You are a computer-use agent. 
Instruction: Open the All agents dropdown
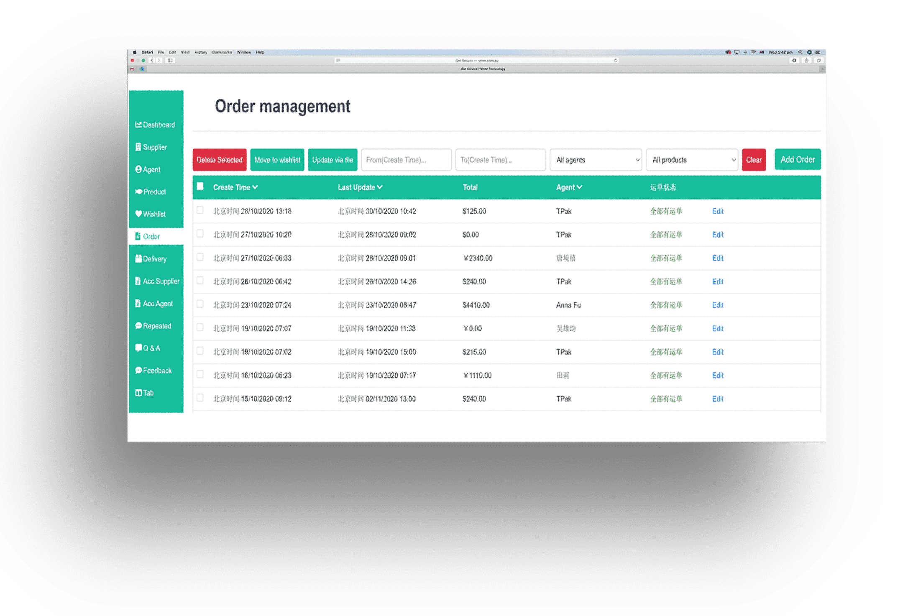click(x=596, y=160)
